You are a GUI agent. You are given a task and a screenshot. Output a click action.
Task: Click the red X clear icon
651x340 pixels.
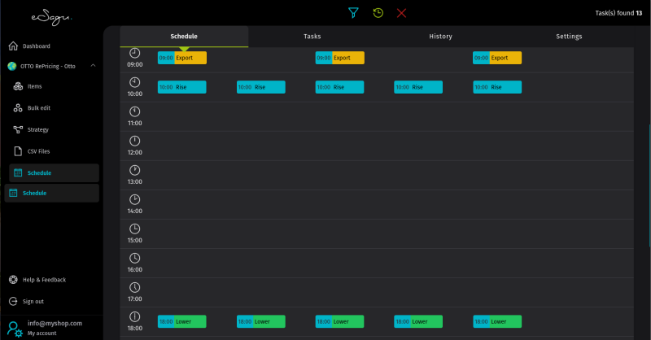click(401, 13)
